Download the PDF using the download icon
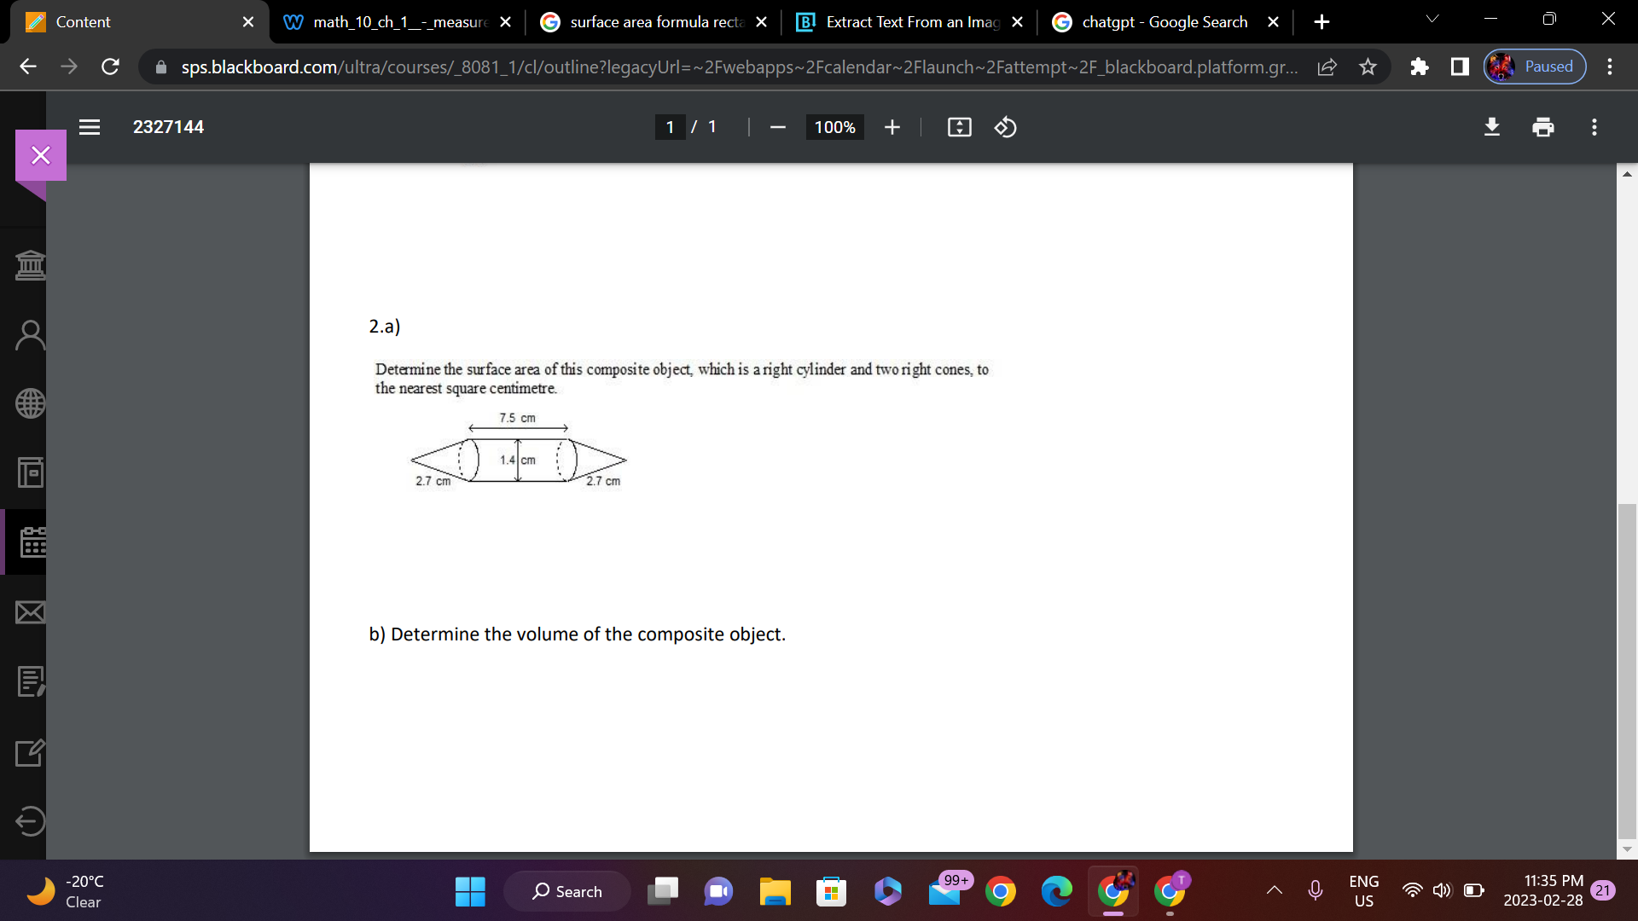 coord(1491,127)
